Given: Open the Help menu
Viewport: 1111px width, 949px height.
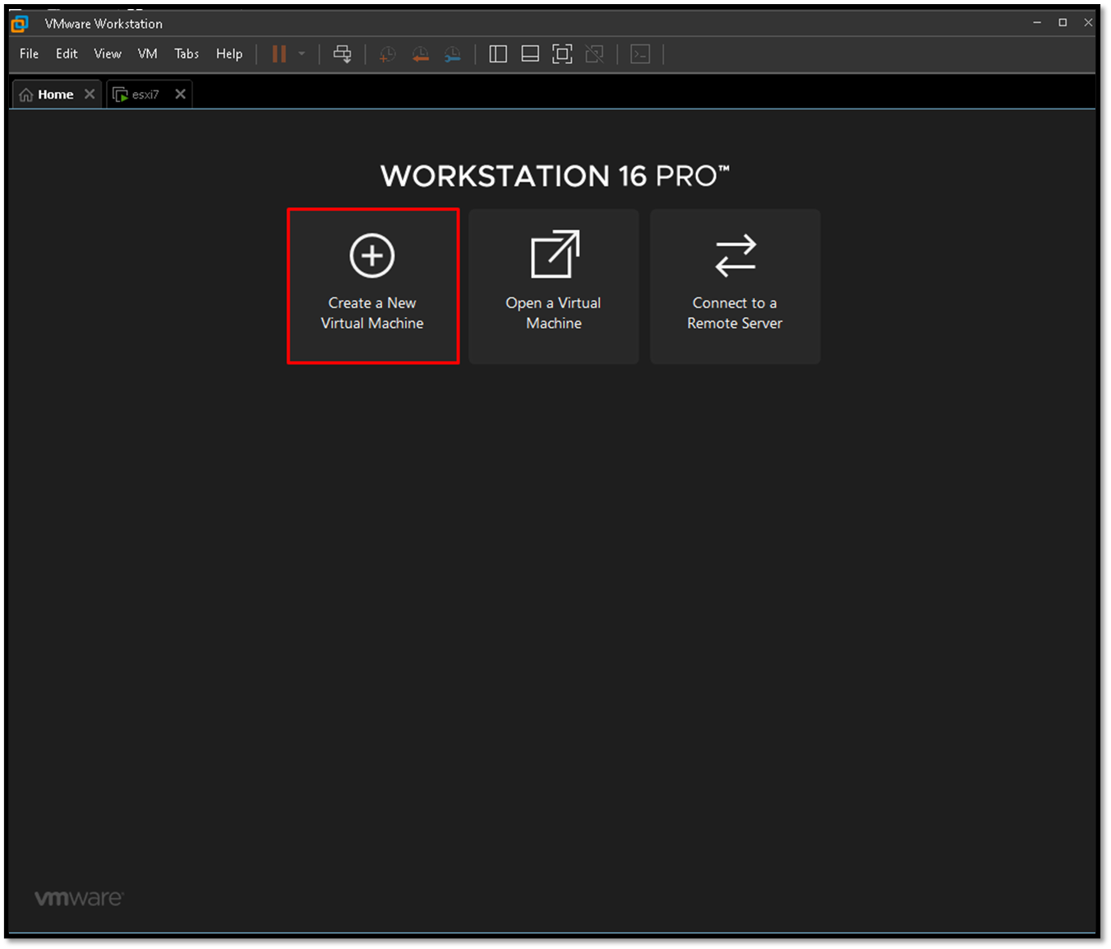Looking at the screenshot, I should coord(229,53).
